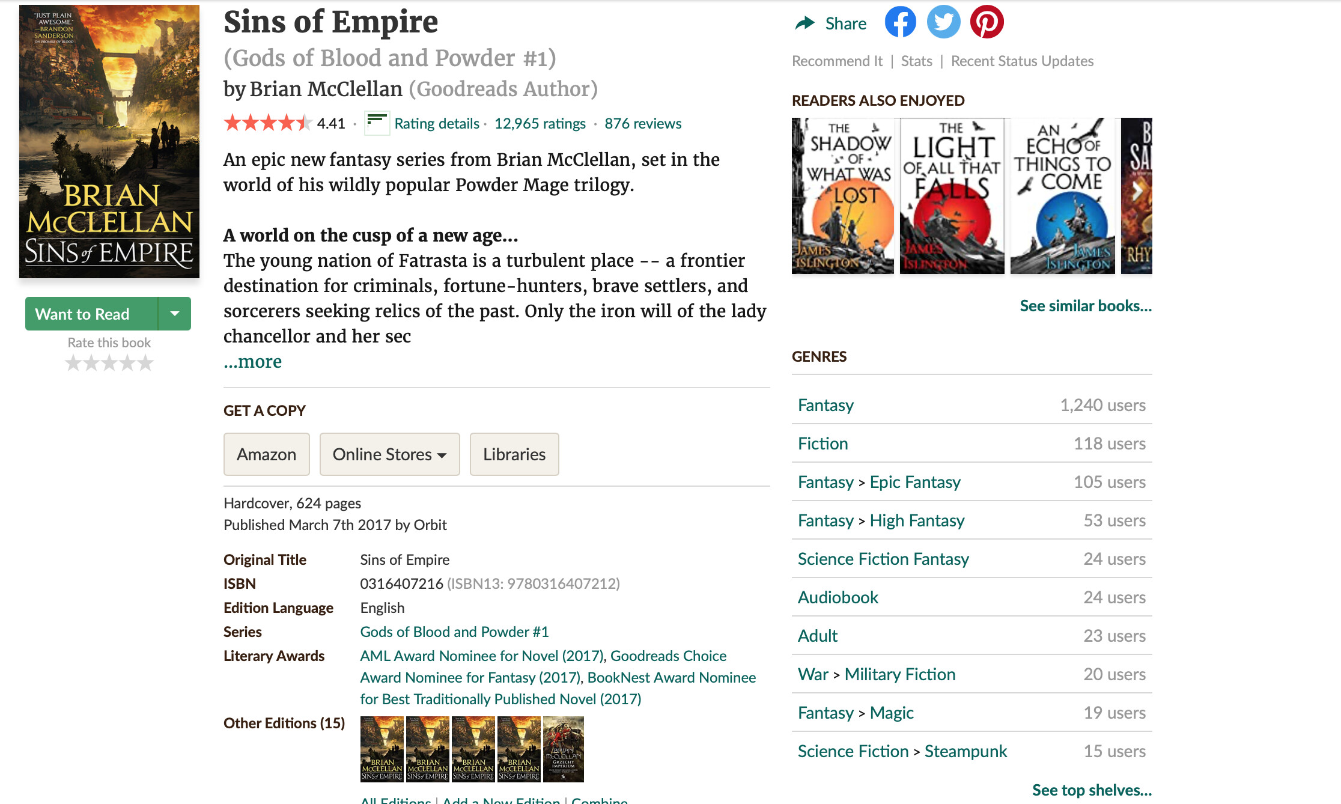
Task: Open the Polish edition Grzechy Imperium thumbnail
Action: click(x=563, y=749)
